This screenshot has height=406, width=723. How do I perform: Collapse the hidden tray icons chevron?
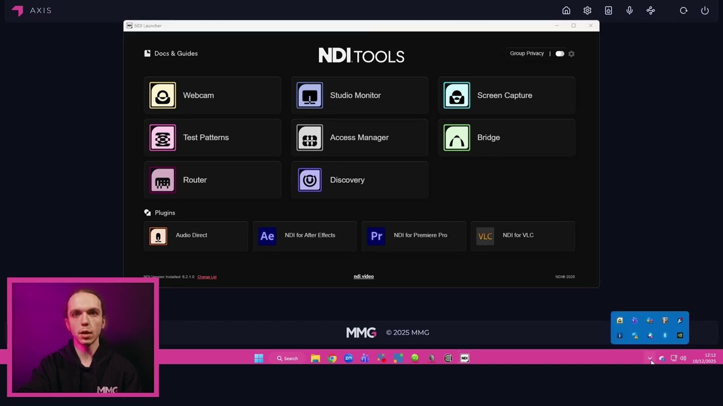(650, 358)
